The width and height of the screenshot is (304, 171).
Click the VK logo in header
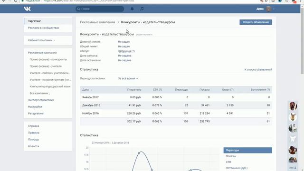(x=27, y=9)
